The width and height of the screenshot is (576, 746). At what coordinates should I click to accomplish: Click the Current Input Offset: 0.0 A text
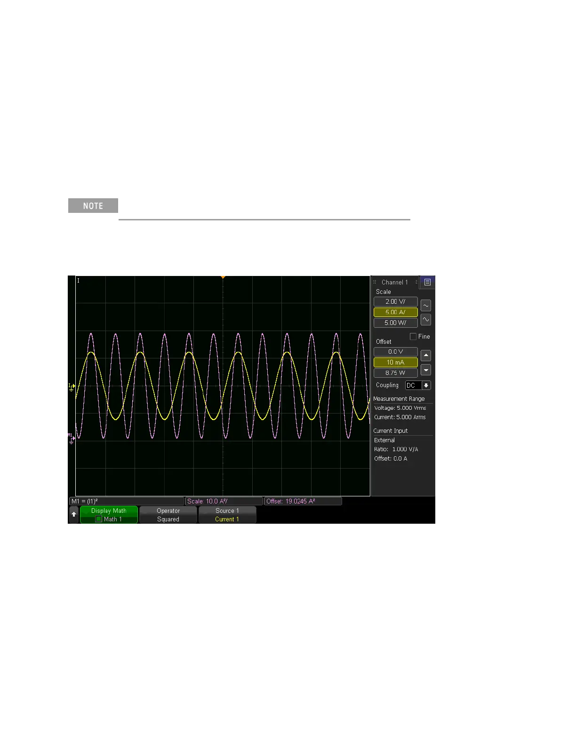point(391,458)
